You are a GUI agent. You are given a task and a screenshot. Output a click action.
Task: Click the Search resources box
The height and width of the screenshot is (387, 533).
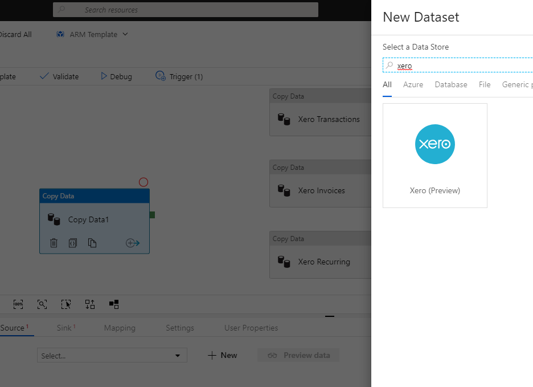(186, 10)
